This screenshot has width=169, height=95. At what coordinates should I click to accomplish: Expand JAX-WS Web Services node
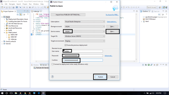click(4, 24)
